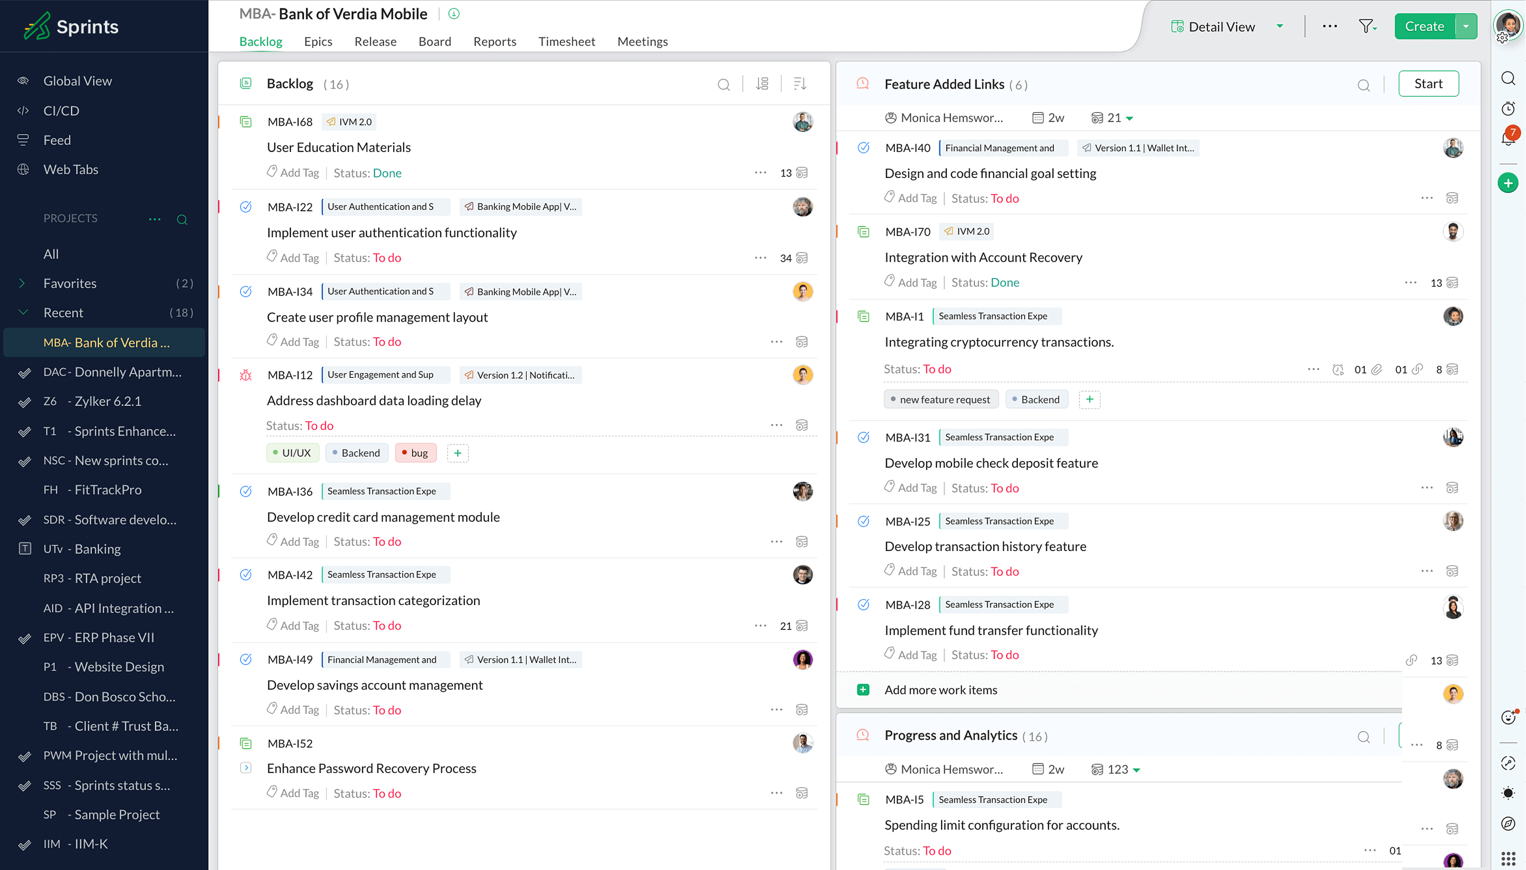Add Tag to User Education Materials

(x=294, y=172)
